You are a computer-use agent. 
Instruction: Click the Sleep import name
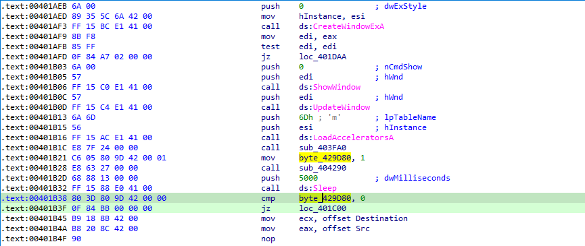pos(325,188)
